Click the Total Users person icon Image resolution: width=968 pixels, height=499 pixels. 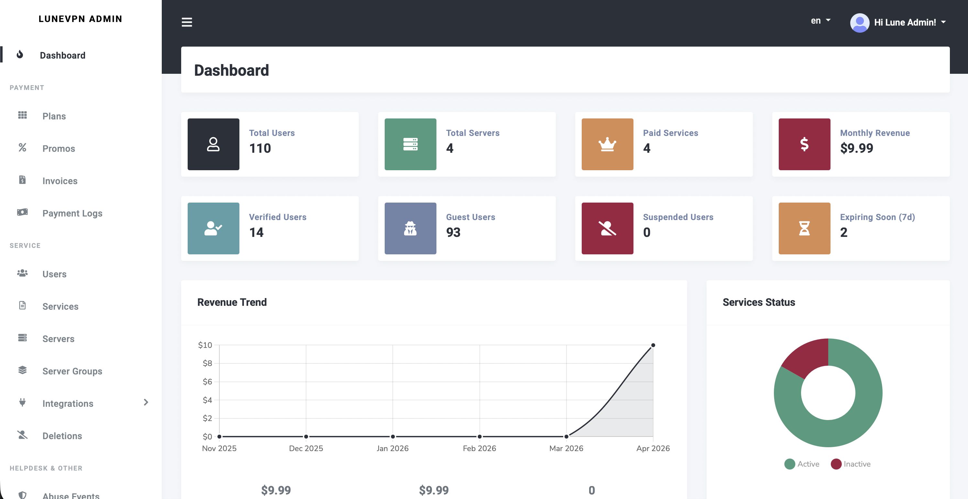(213, 144)
